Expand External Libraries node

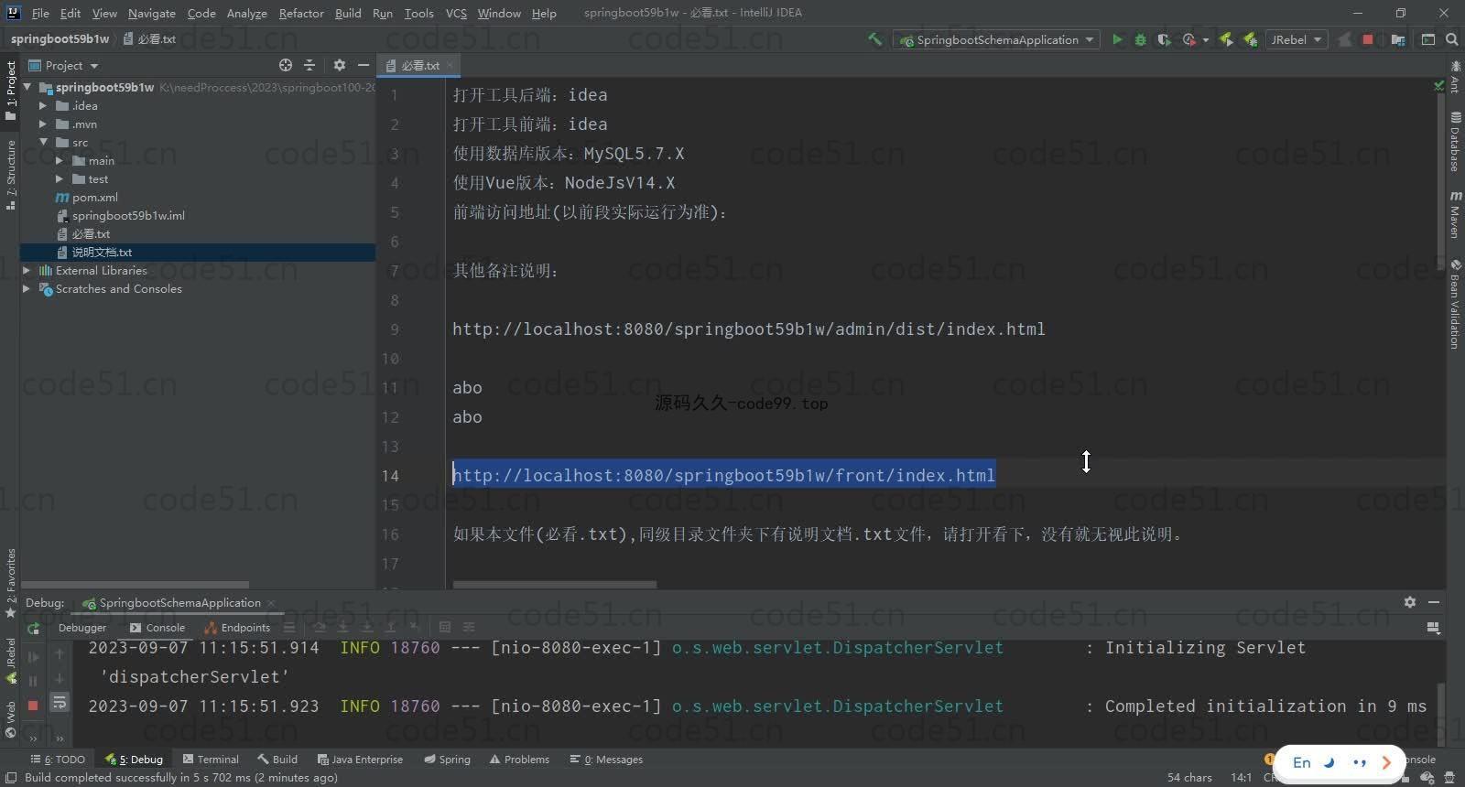(x=27, y=270)
